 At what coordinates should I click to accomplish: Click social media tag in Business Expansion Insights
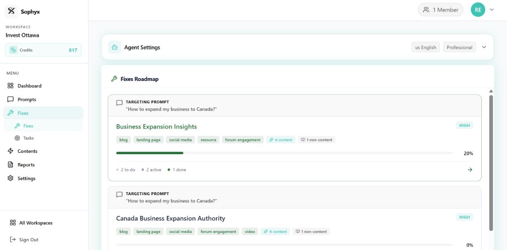pos(180,140)
